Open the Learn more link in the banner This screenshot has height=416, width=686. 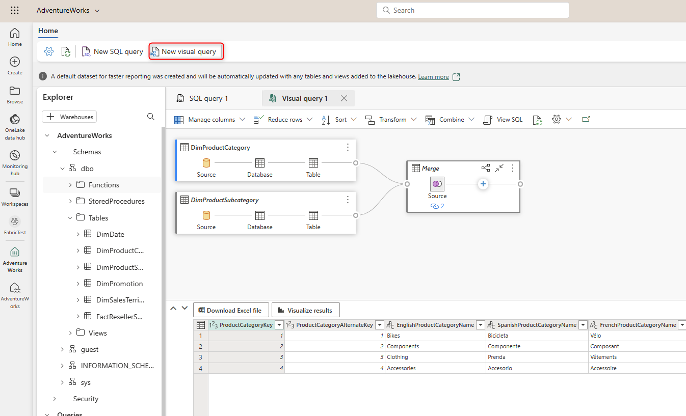pos(433,76)
